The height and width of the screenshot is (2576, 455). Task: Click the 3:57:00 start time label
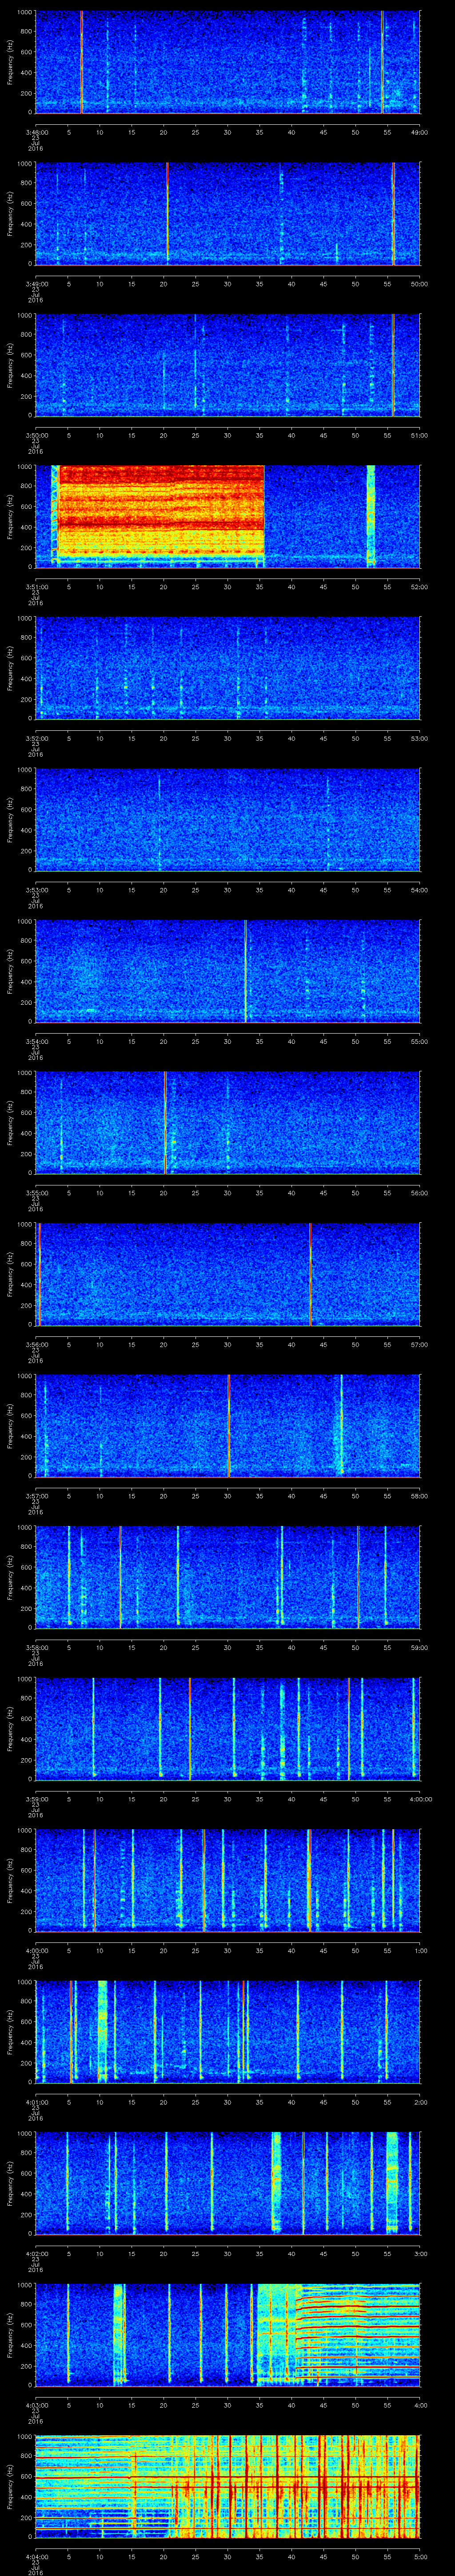[36, 1496]
